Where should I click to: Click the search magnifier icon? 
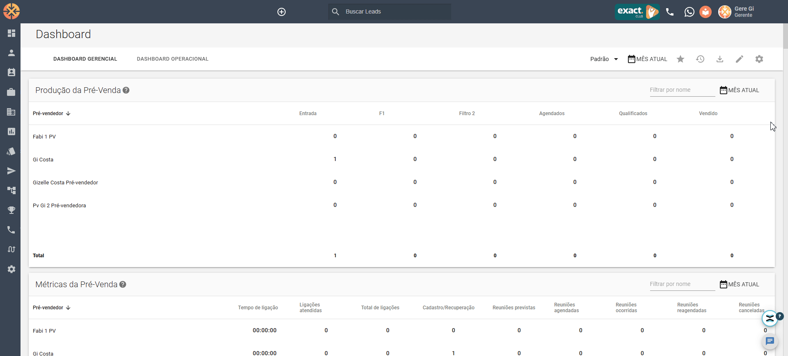(335, 11)
